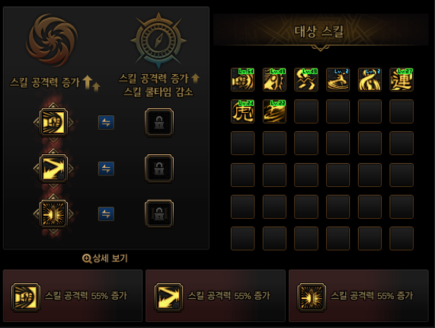The width and height of the screenshot is (435, 328).
Task: Select the Lv.27 連 character skill icon
Action: [x=401, y=79]
